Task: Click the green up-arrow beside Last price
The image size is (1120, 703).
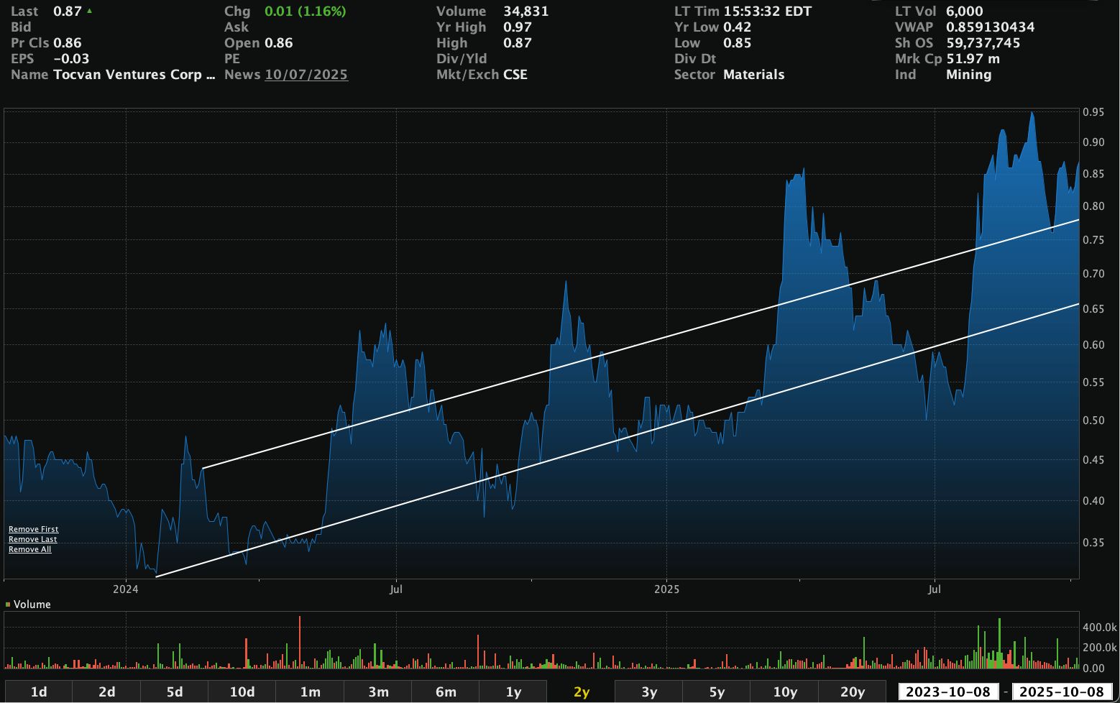Action: 89,11
